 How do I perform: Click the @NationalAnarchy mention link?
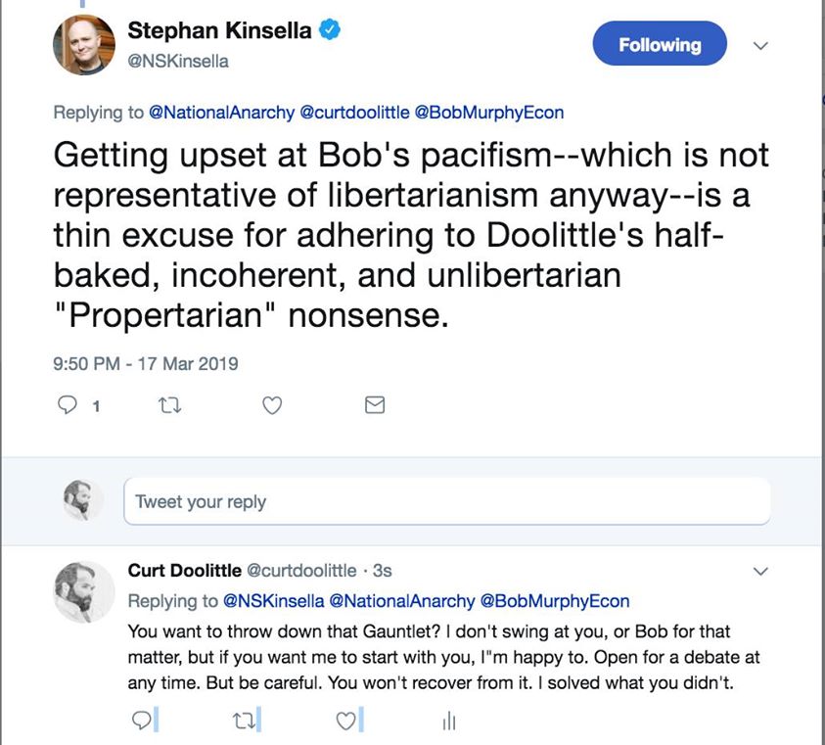pyautogui.click(x=221, y=113)
